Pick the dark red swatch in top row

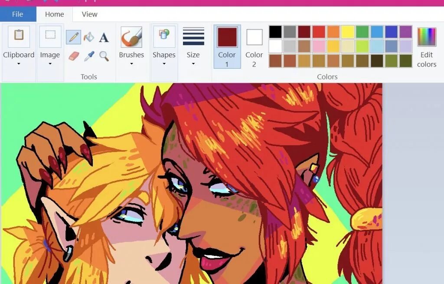click(x=304, y=32)
